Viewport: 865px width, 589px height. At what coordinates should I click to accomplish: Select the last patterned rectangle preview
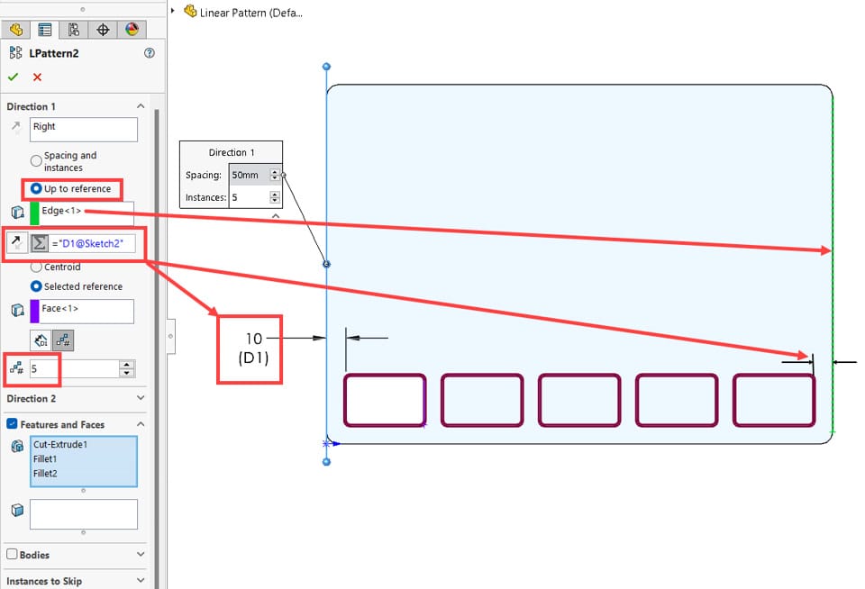coord(775,401)
